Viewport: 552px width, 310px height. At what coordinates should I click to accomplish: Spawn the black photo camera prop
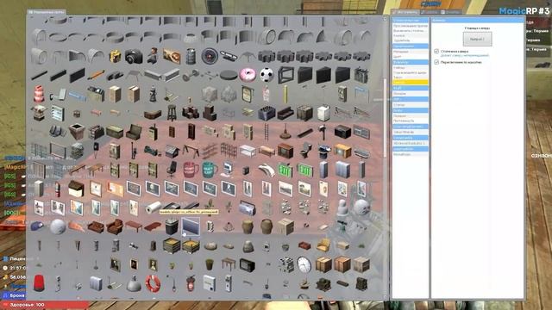pyautogui.click(x=134, y=56)
